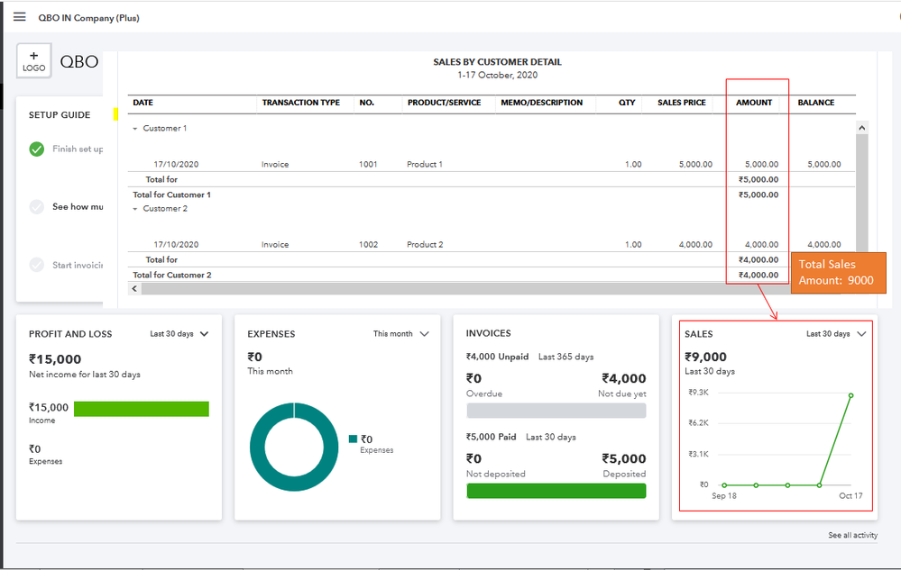
Task: Collapse the Customer 2 group
Action: coord(136,209)
